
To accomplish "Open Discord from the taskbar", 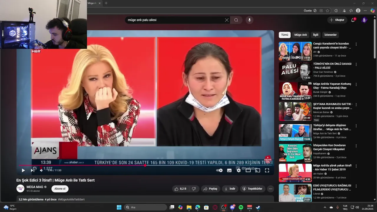I will tap(232, 207).
